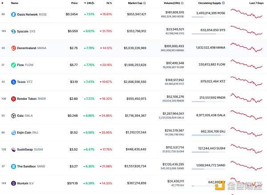Click the Decentraland MANA coin logo

pyautogui.click(x=13, y=48)
